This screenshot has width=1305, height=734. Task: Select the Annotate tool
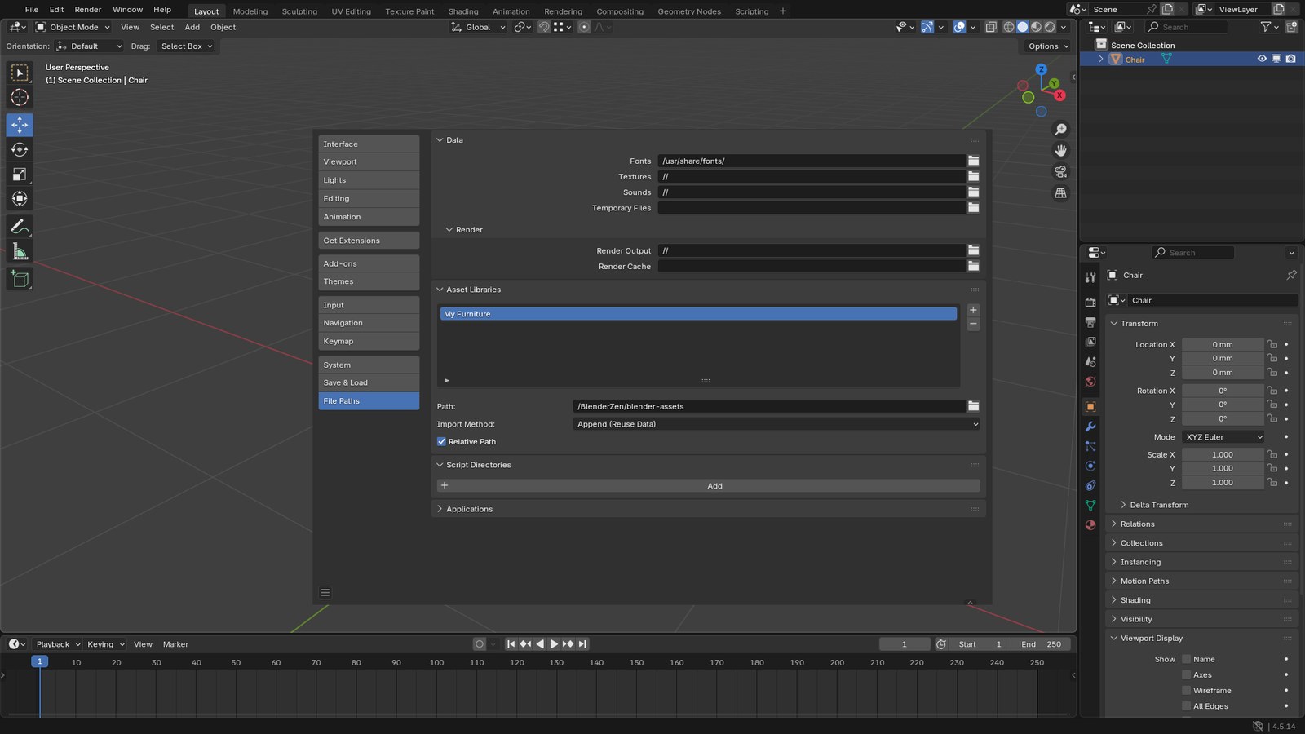click(x=20, y=227)
